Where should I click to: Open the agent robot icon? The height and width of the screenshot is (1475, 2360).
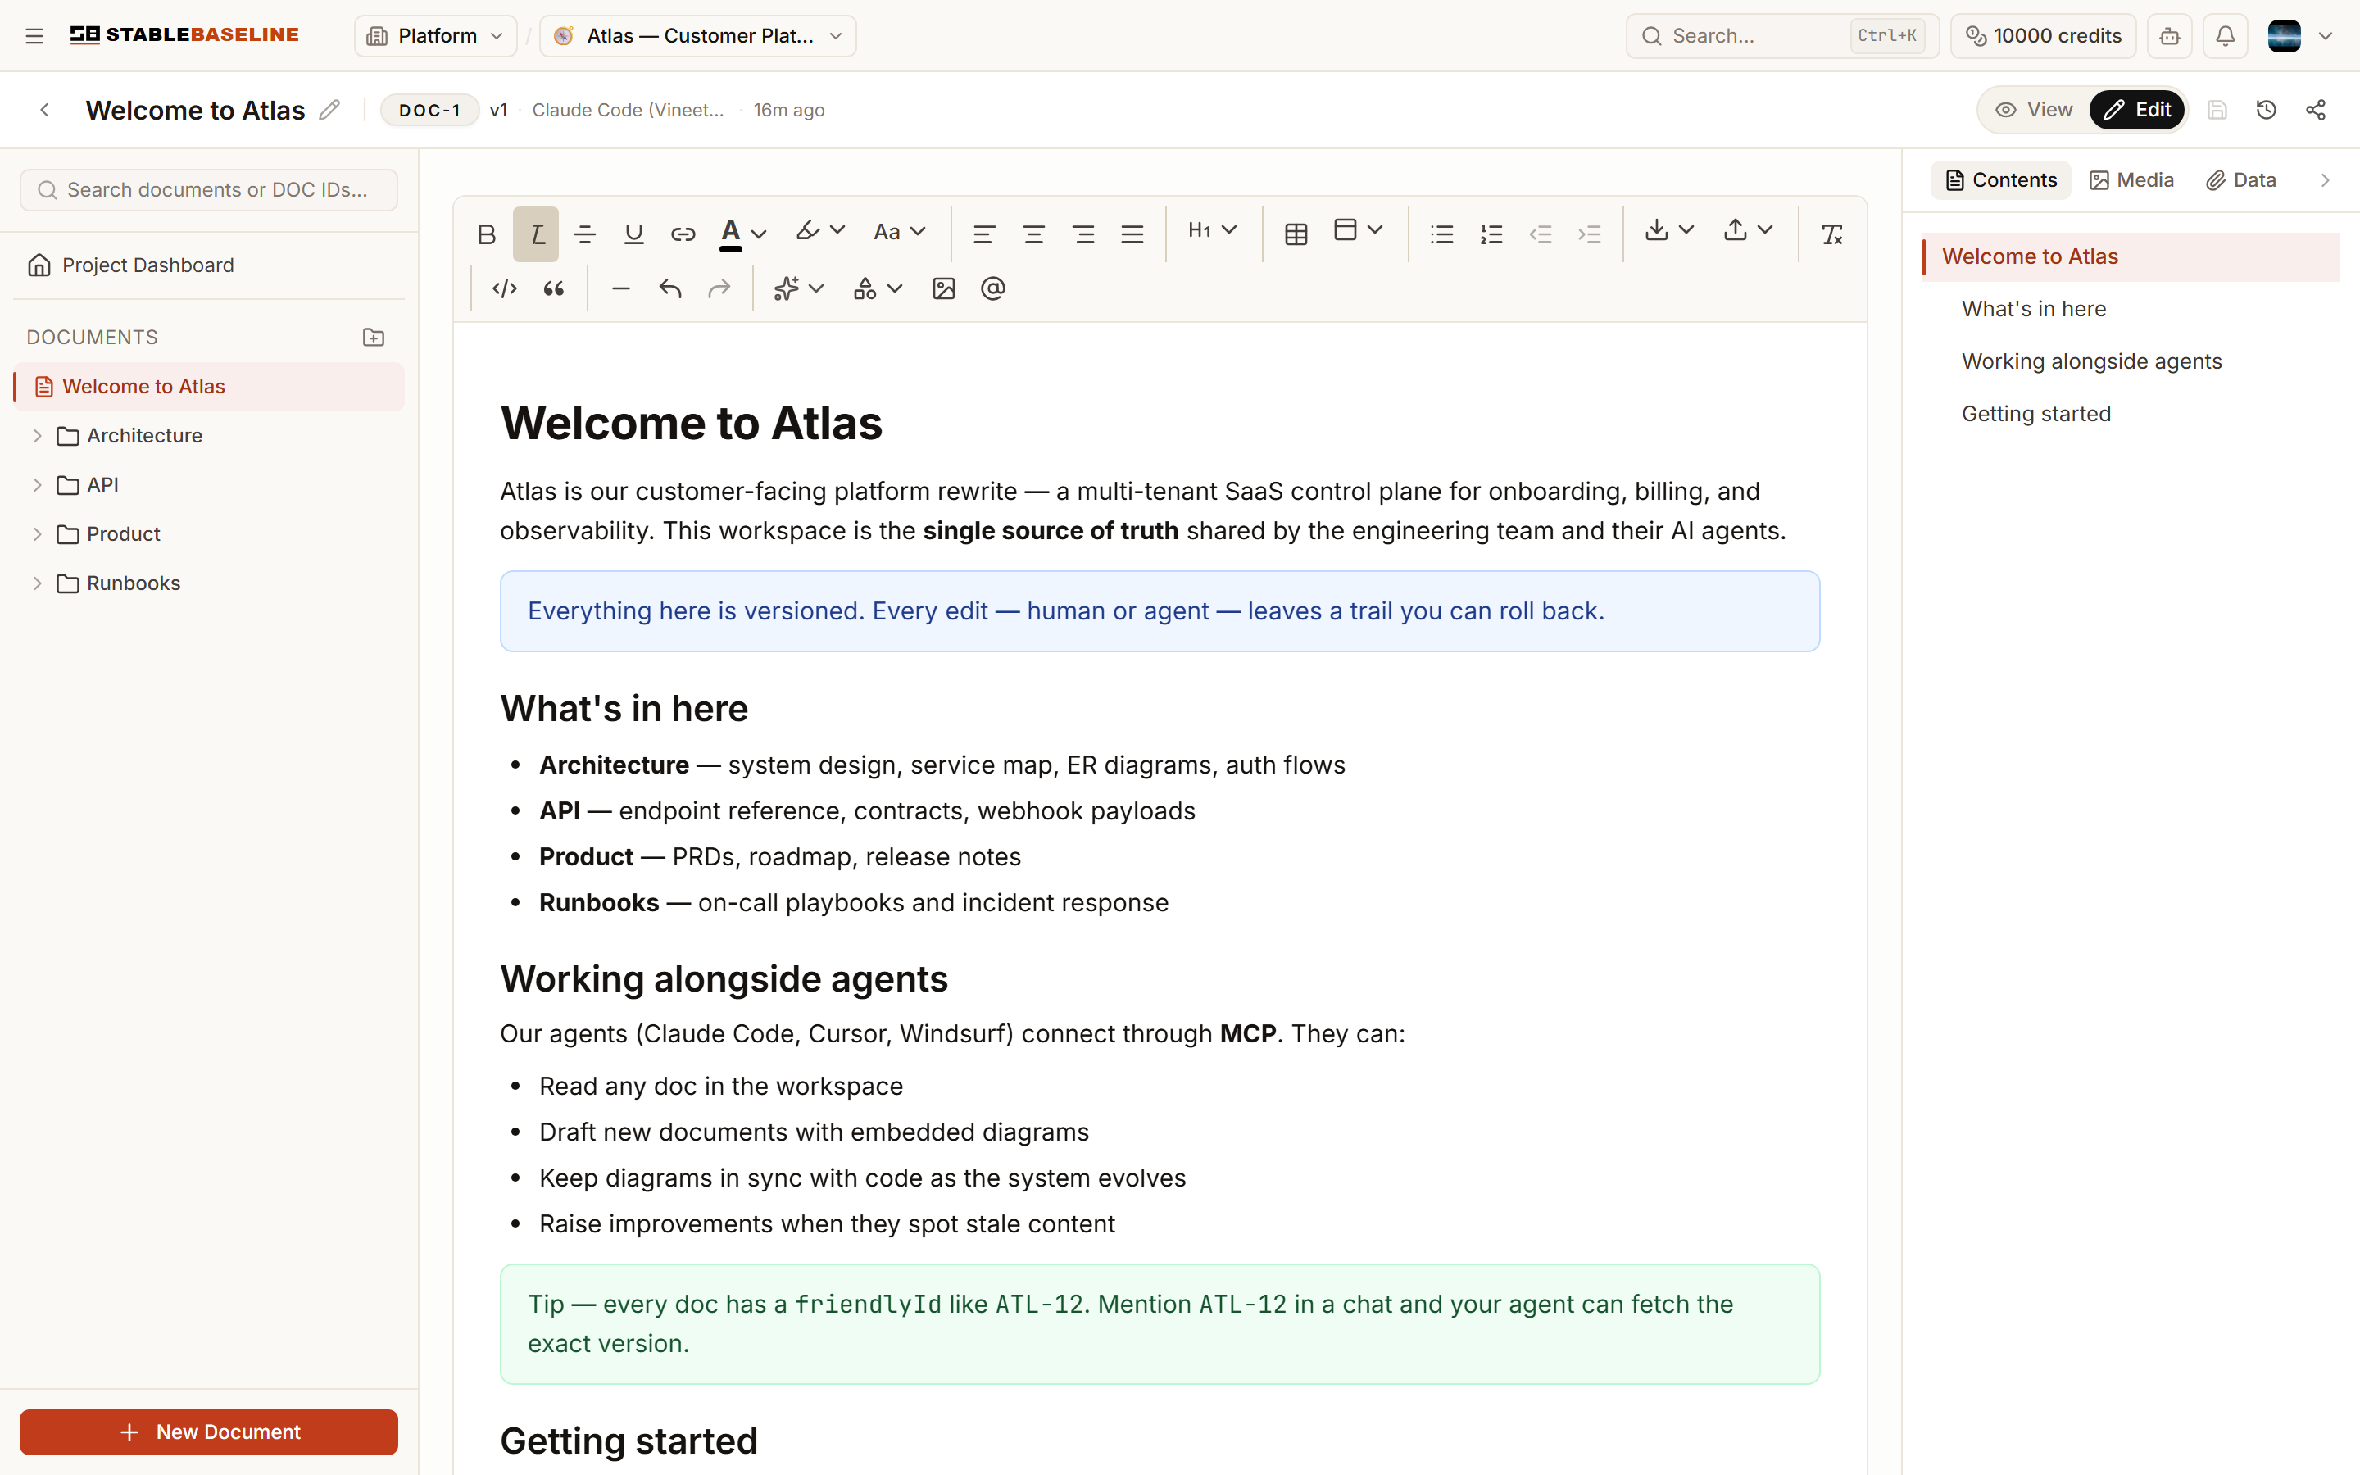click(x=2170, y=36)
